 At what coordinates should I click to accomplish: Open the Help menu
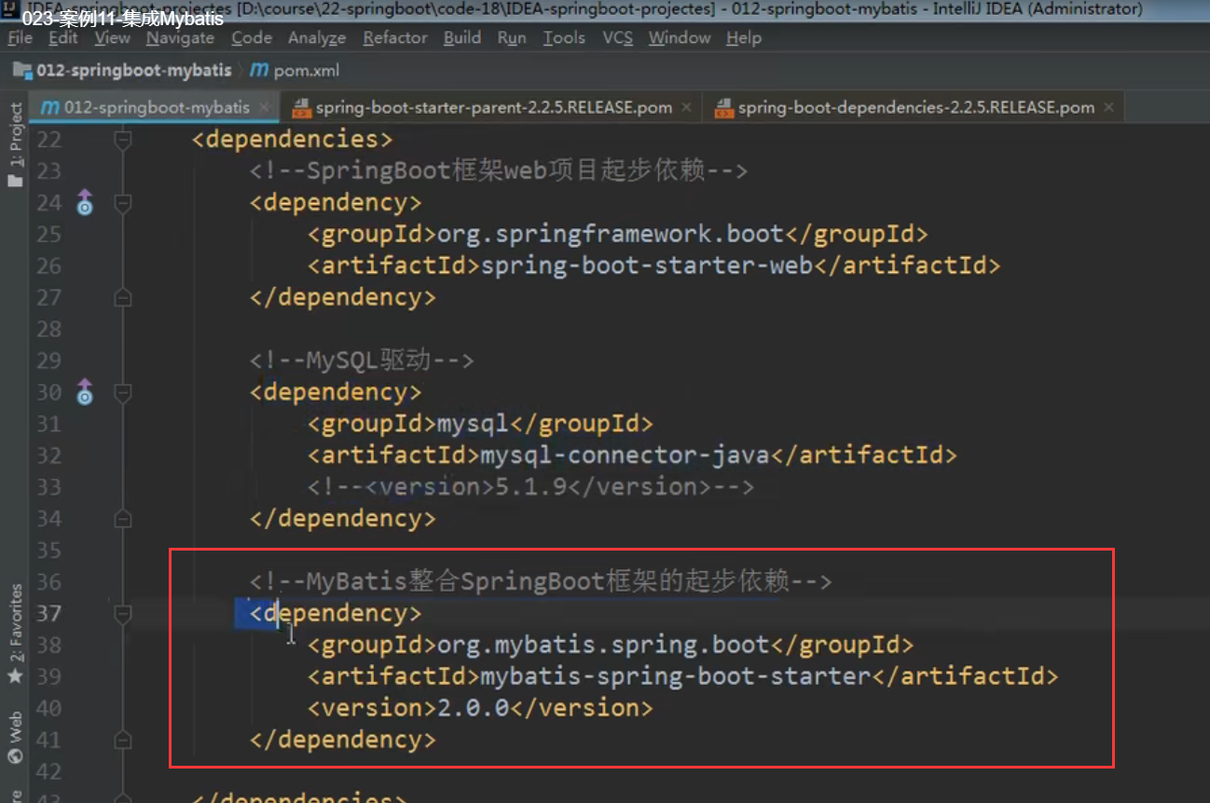tap(743, 38)
